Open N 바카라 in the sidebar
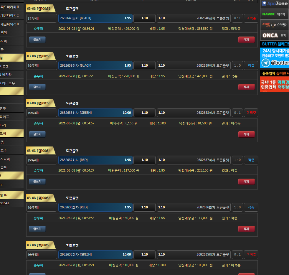The height and width of the screenshot is (275, 289). coord(11,75)
